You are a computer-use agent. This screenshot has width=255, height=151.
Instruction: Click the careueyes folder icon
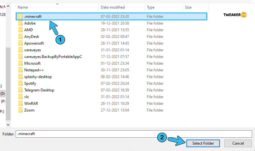(20, 50)
